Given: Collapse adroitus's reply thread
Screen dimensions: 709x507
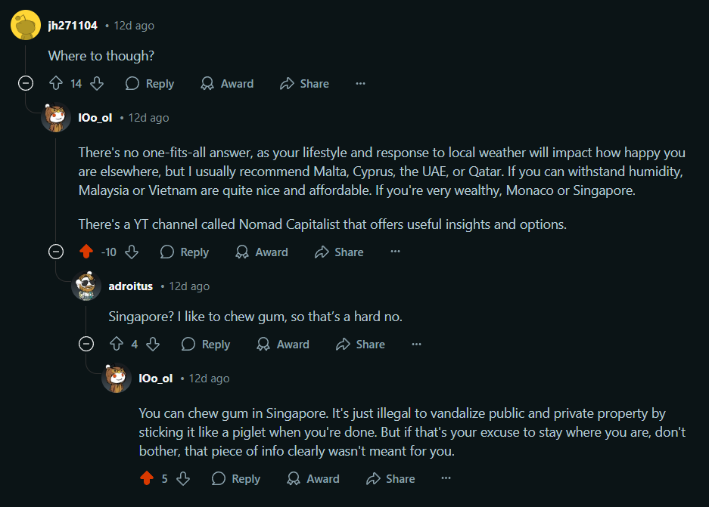Looking at the screenshot, I should [x=86, y=345].
